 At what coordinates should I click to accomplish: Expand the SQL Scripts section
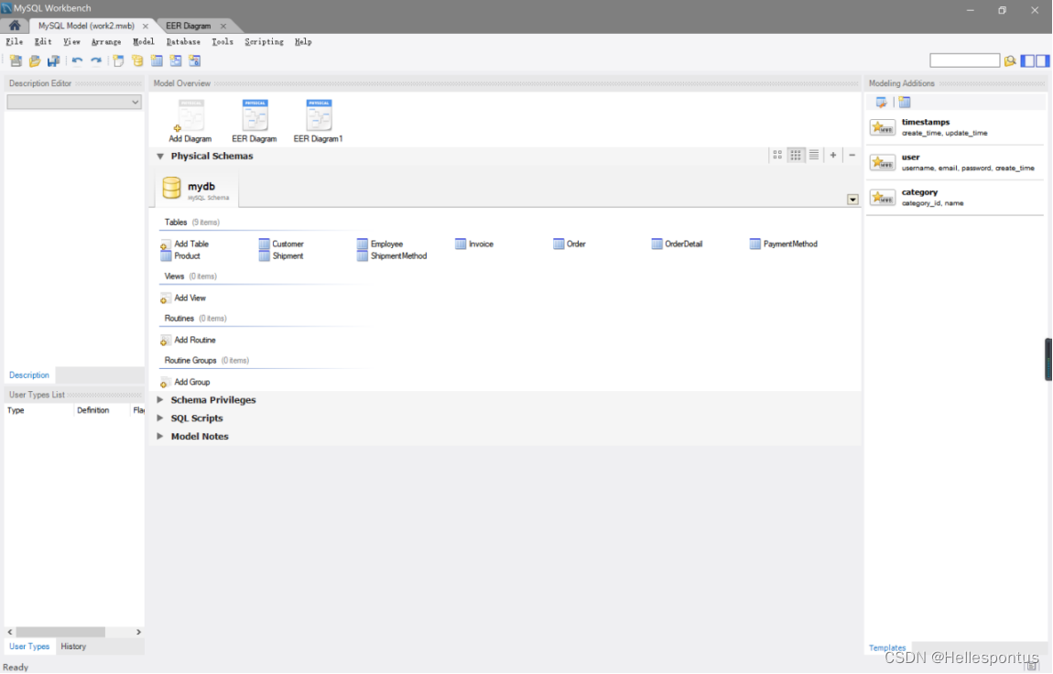160,418
